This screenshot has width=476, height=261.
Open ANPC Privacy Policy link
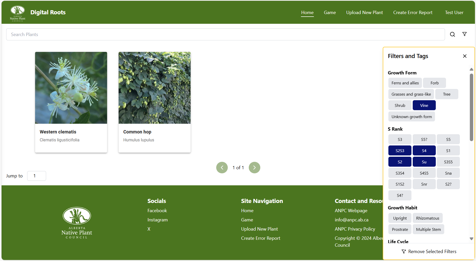355,229
